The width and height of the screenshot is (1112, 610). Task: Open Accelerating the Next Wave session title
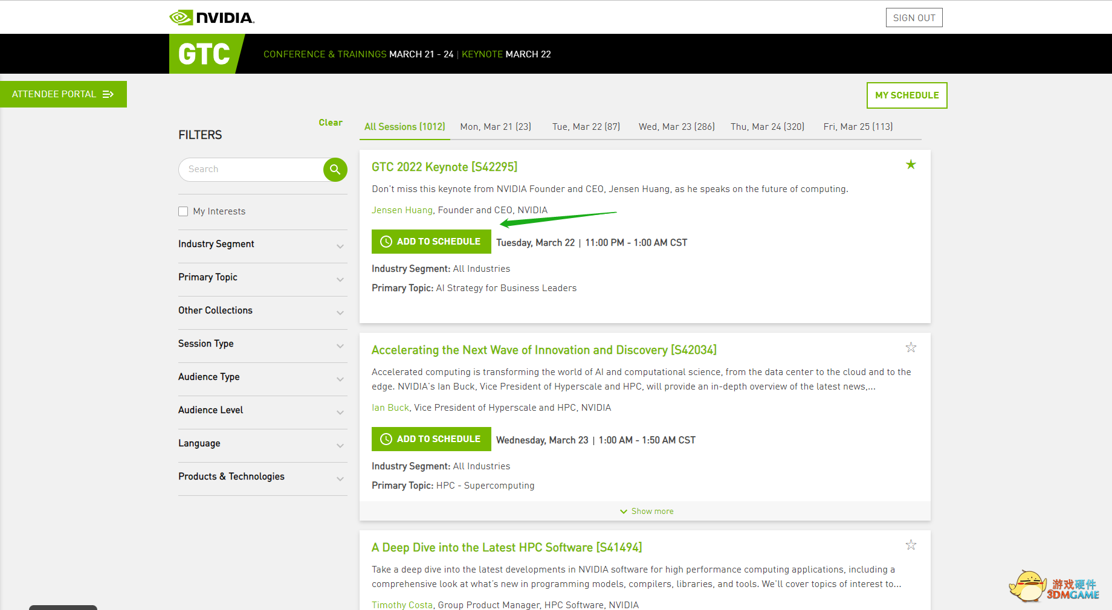coord(544,350)
